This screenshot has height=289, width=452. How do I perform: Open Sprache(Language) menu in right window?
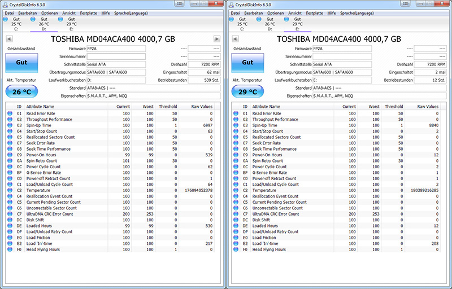click(357, 13)
